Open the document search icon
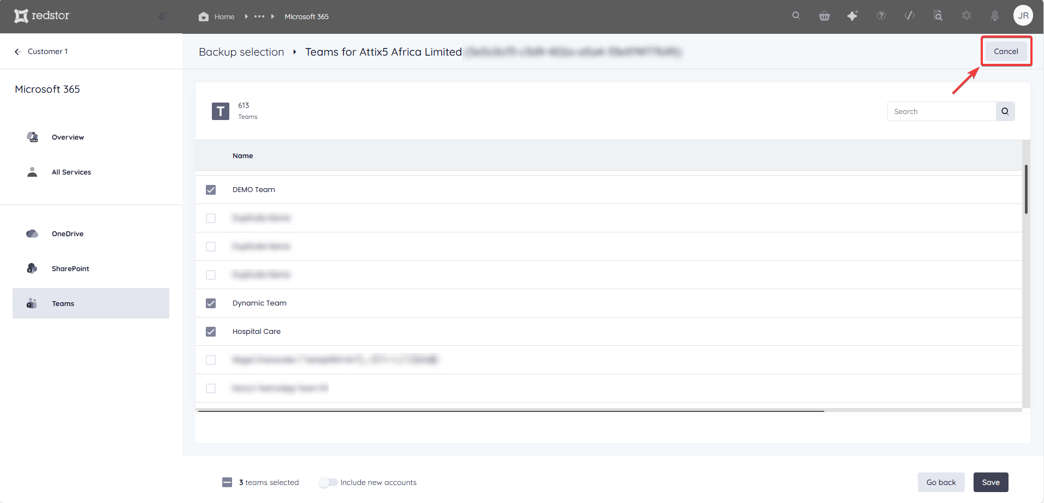Viewport: 1044px width, 503px height. [x=938, y=16]
